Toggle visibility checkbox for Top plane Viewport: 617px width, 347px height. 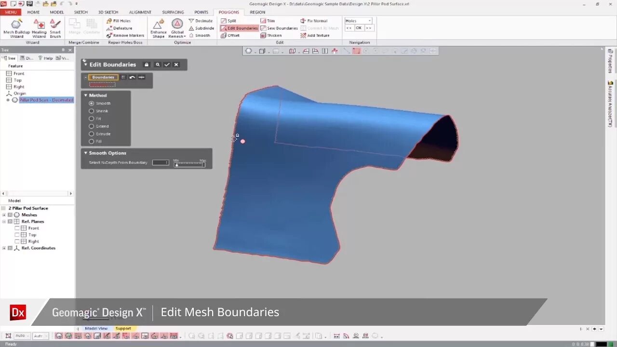[x=17, y=235]
